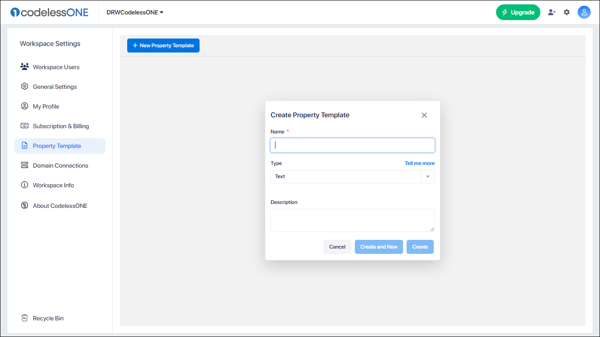Select the Workspace Users icon
The image size is (600, 337).
[25, 67]
